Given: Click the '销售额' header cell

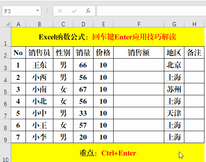Looking at the screenshot, I should (x=139, y=52).
